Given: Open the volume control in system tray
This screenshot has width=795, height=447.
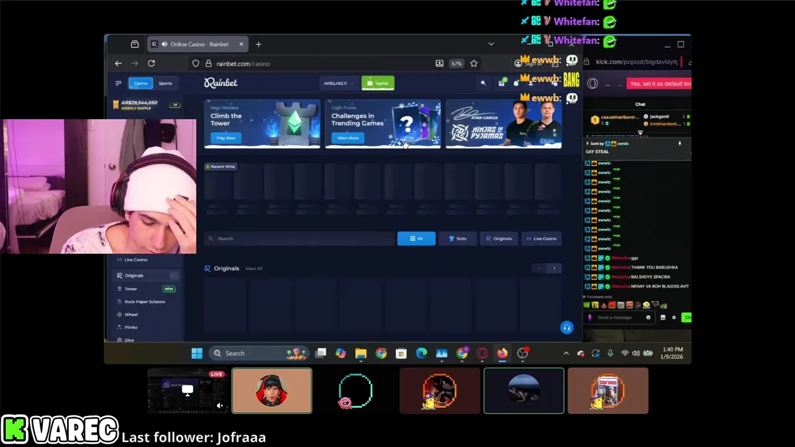Looking at the screenshot, I should 635,353.
